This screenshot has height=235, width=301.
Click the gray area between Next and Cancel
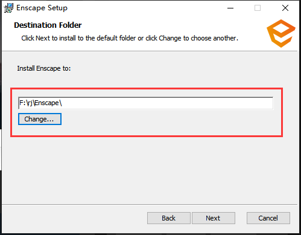tap(241, 218)
